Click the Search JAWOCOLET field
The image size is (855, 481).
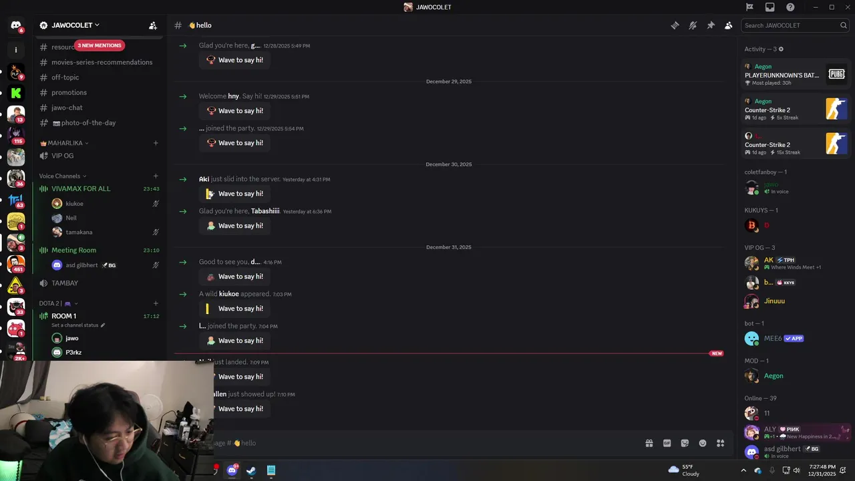[795, 25]
